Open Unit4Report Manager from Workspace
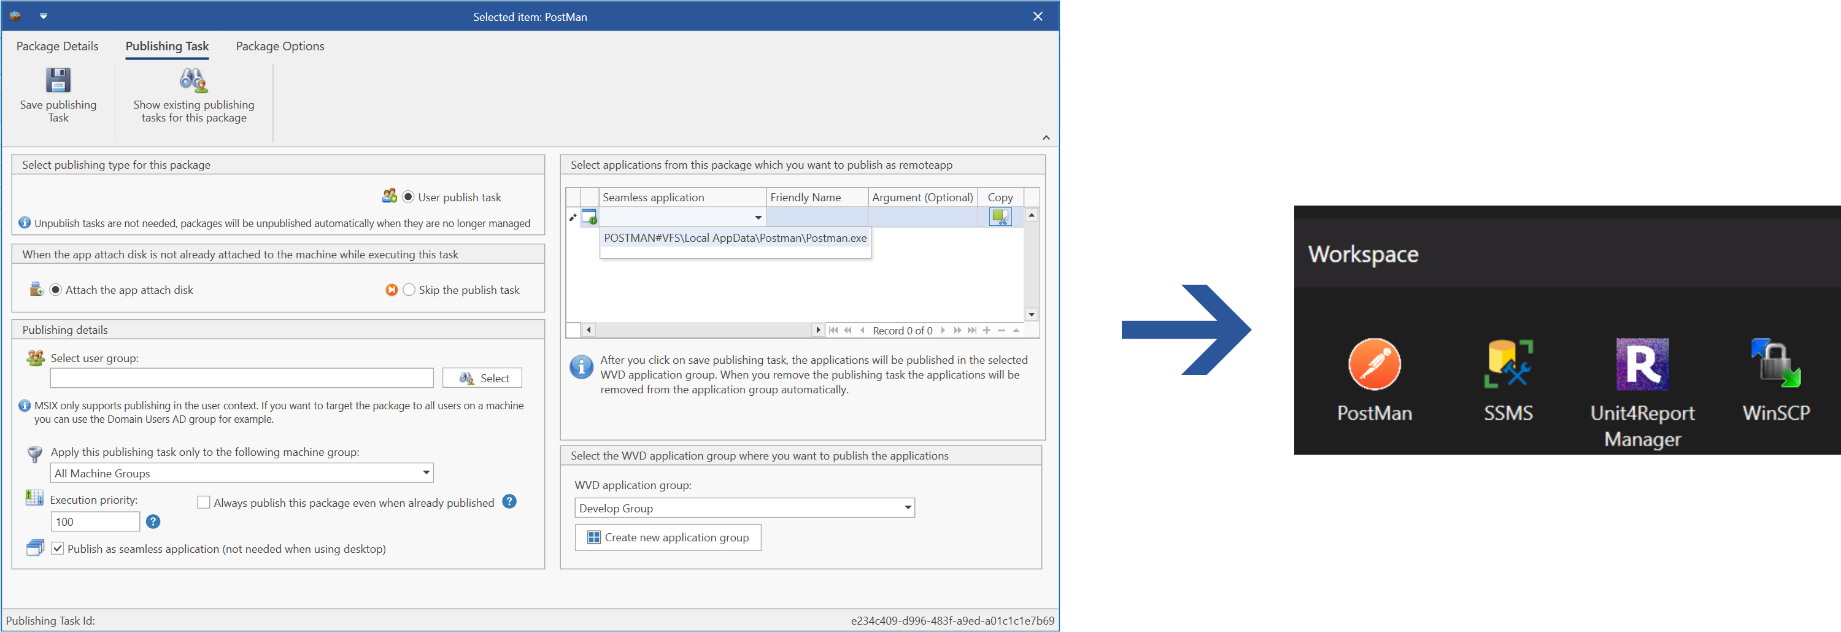The height and width of the screenshot is (632, 1841). tap(1642, 364)
